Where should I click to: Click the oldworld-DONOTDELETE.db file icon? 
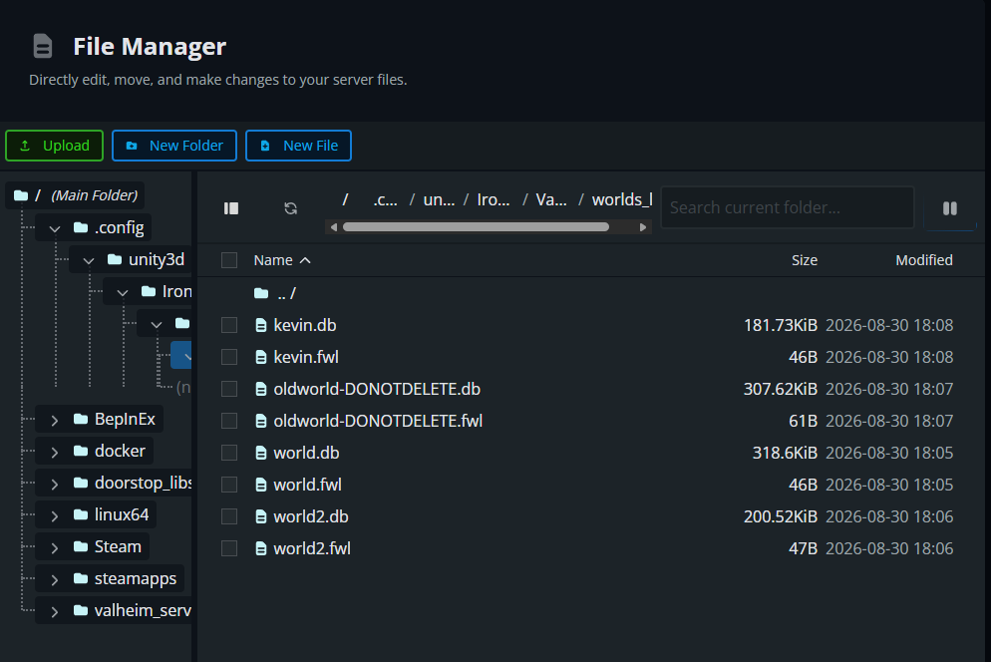[260, 389]
